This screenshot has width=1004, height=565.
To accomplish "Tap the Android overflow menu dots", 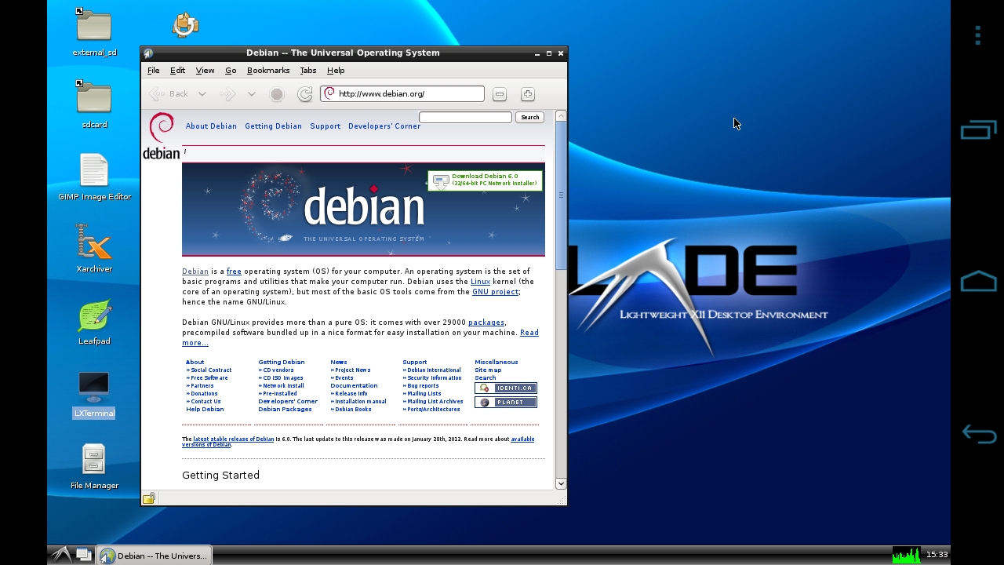I will (x=977, y=35).
